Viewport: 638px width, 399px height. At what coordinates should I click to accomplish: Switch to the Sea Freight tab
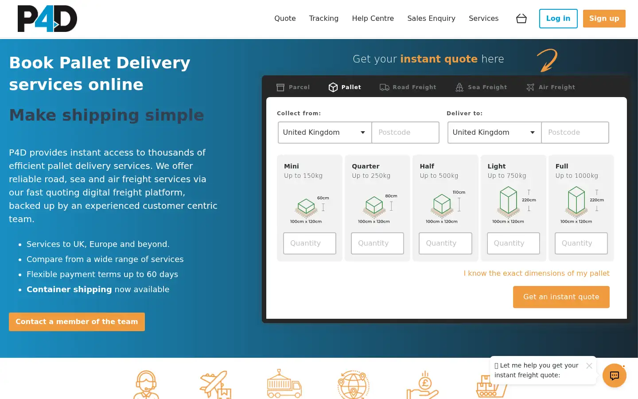481,87
